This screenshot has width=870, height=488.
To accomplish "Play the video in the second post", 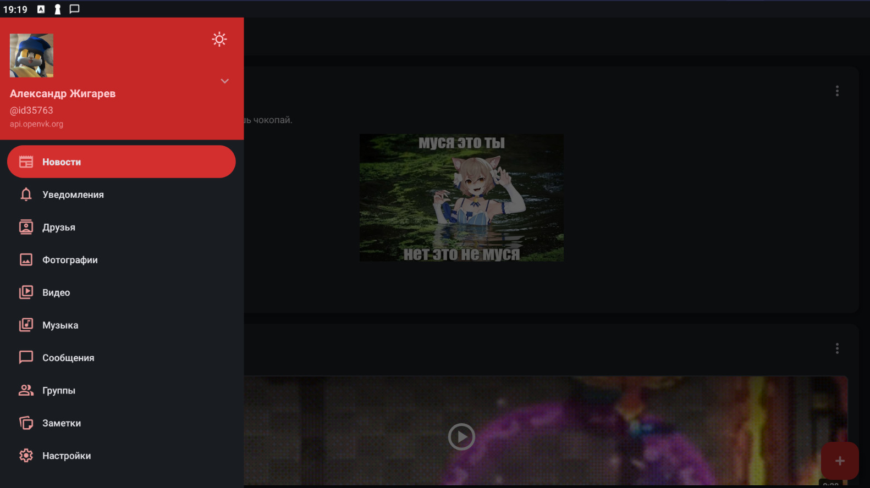I will [461, 437].
